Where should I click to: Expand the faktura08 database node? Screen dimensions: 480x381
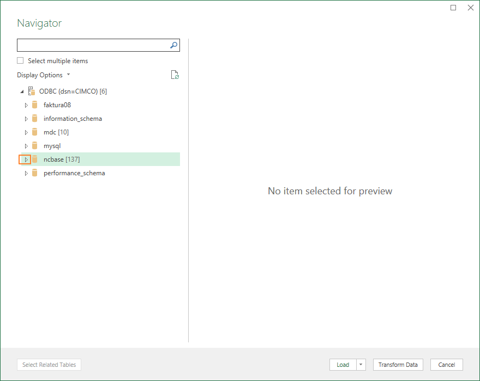pyautogui.click(x=26, y=105)
